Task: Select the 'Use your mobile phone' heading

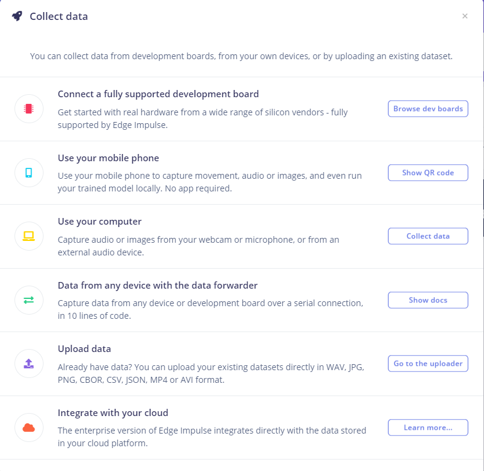Action: [x=108, y=158]
